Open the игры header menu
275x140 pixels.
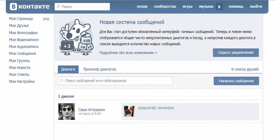[x=187, y=7]
